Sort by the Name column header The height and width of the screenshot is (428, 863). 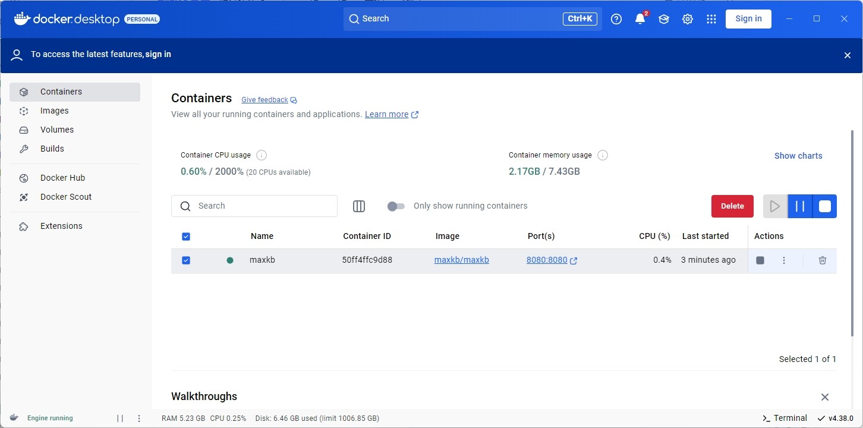262,236
